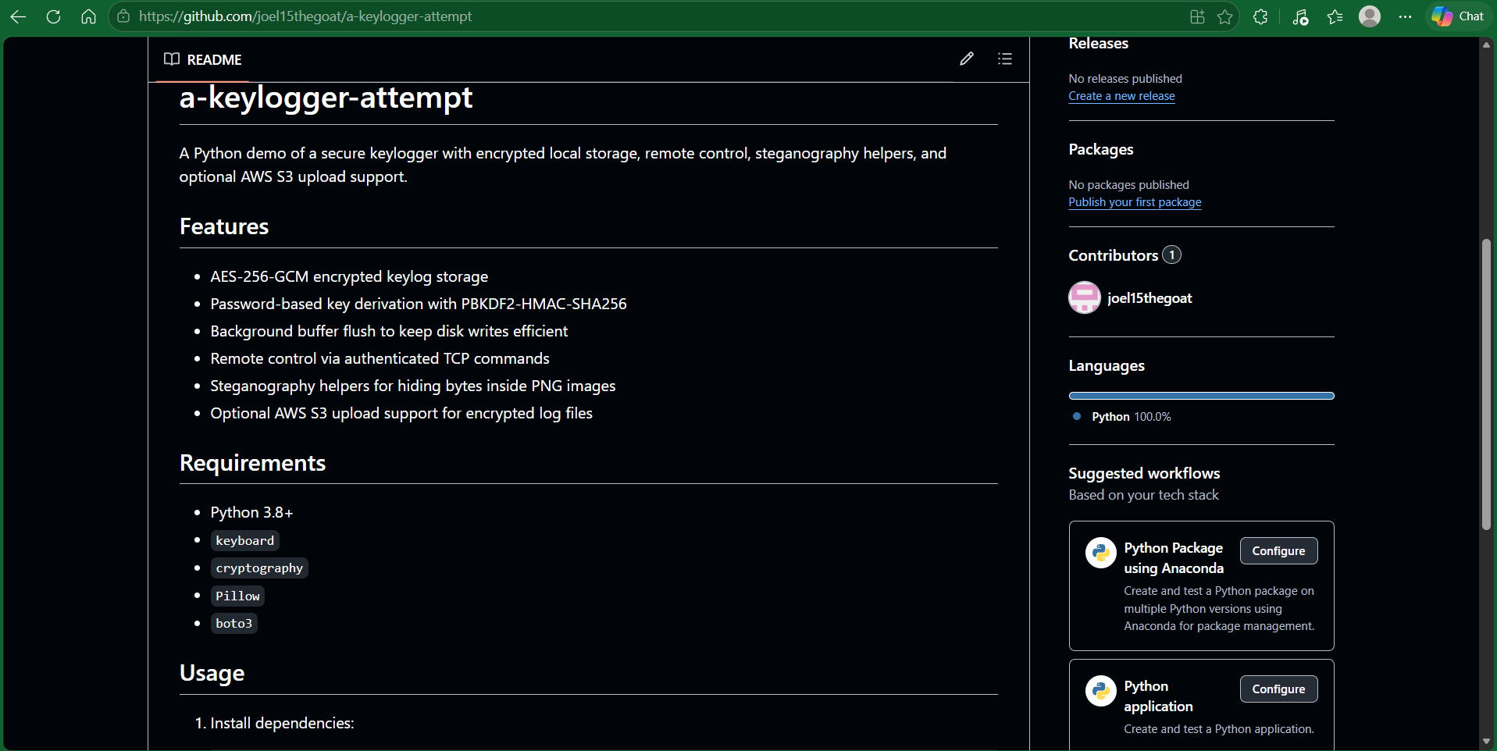Screen dimensions: 1497x751
Task: Configure Python Package using Anaconda workflow
Action: (1278, 550)
